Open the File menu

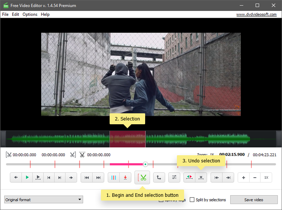coord(5,14)
